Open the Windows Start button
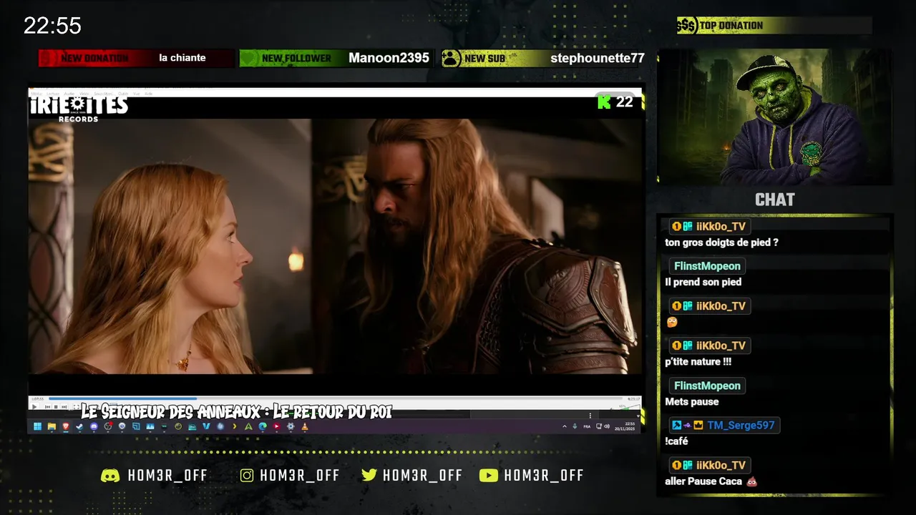916x515 pixels. point(37,426)
